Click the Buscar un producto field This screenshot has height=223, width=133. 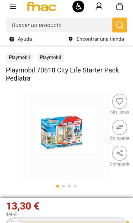pyautogui.click(x=59, y=25)
